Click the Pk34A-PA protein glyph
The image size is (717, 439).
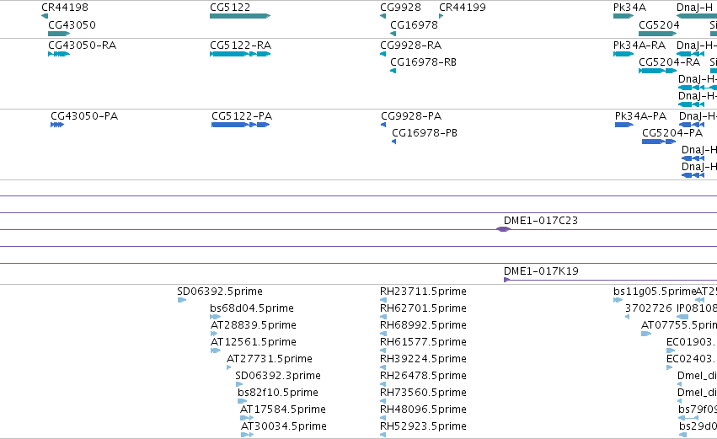pos(624,125)
